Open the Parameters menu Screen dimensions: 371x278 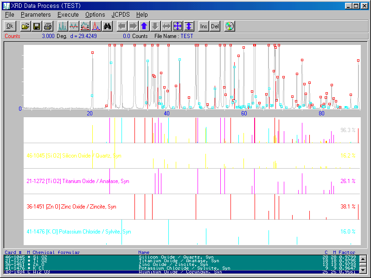[36, 14]
